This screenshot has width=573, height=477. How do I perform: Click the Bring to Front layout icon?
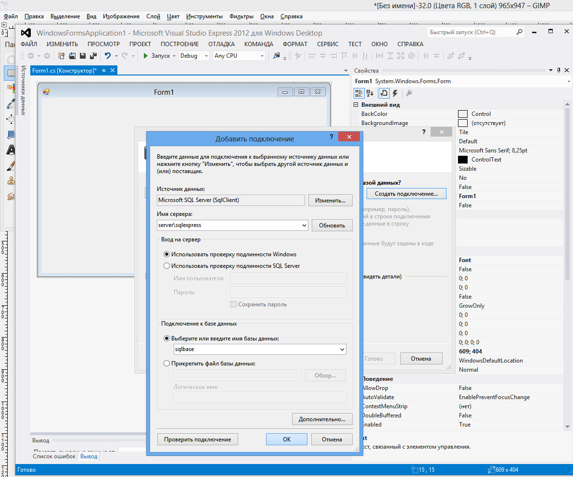[x=451, y=56]
